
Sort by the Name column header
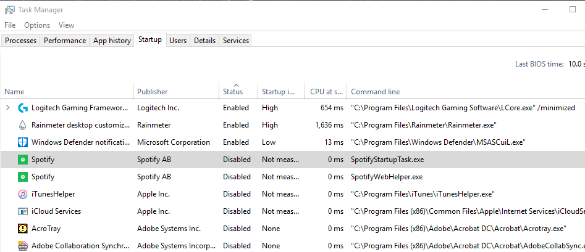tap(67, 91)
